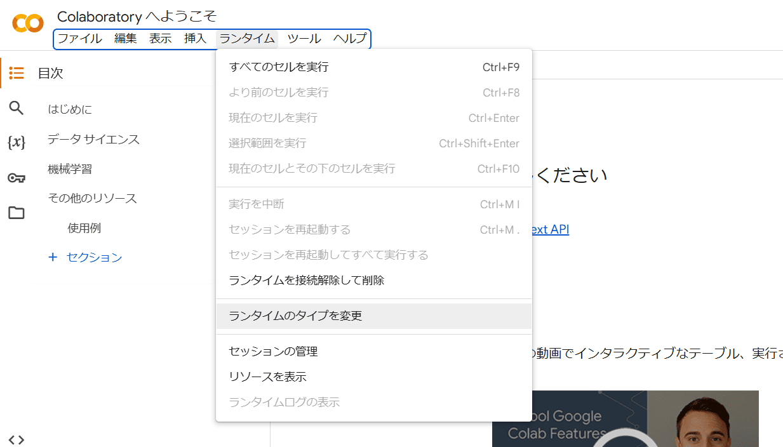The width and height of the screenshot is (783, 447).
Task: Open the 編集 menu
Action: click(125, 38)
